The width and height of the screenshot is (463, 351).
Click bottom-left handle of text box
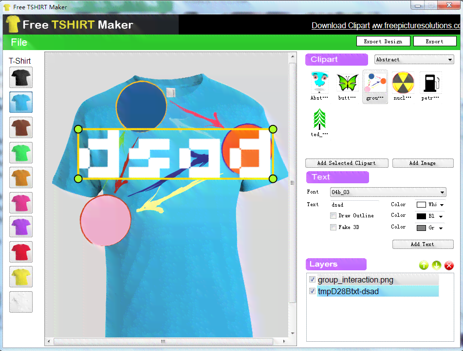(78, 178)
